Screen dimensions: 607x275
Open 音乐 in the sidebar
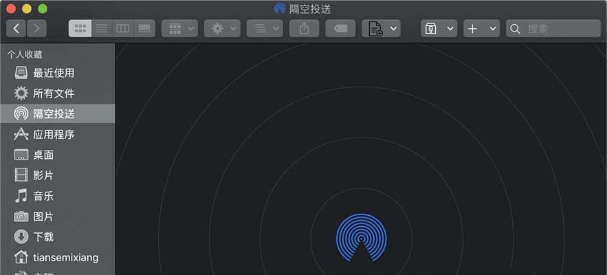[58, 196]
